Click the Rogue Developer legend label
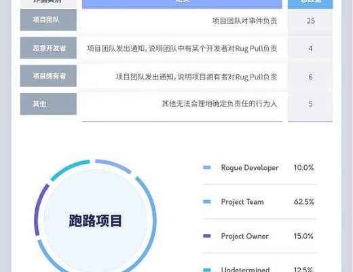Screen dimensions: 353x272 (250, 168)
